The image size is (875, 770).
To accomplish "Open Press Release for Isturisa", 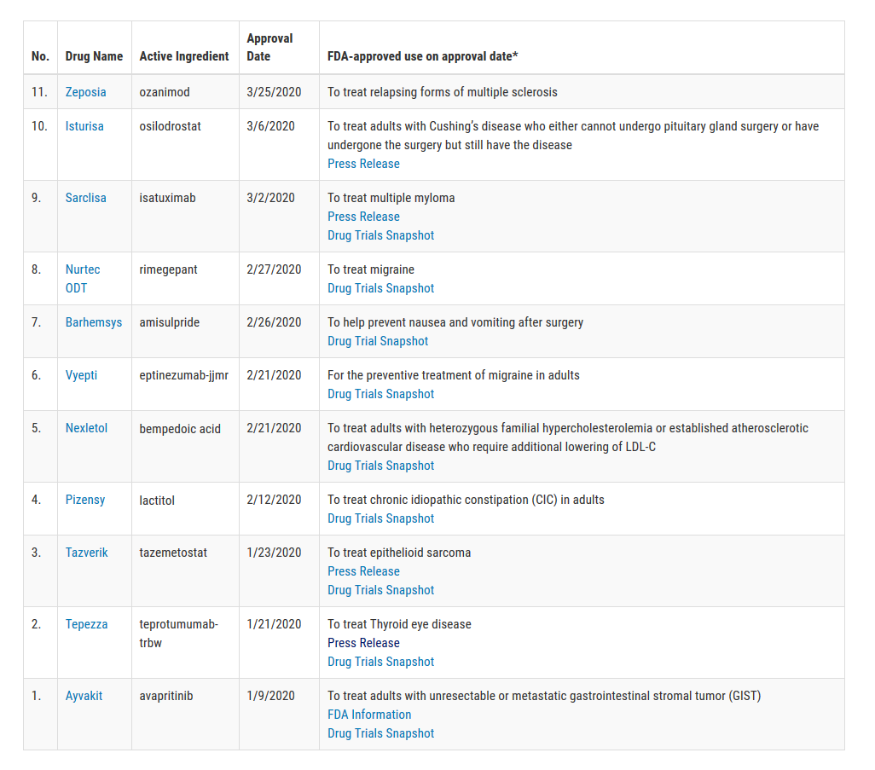I will click(x=363, y=164).
